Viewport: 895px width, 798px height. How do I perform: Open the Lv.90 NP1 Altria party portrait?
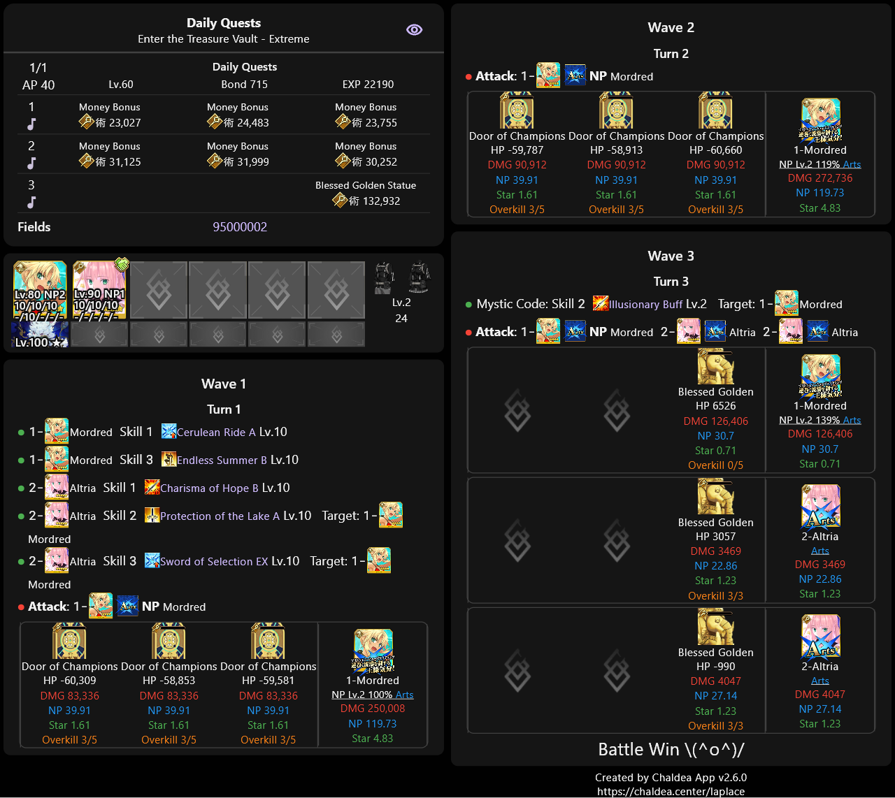click(x=99, y=290)
